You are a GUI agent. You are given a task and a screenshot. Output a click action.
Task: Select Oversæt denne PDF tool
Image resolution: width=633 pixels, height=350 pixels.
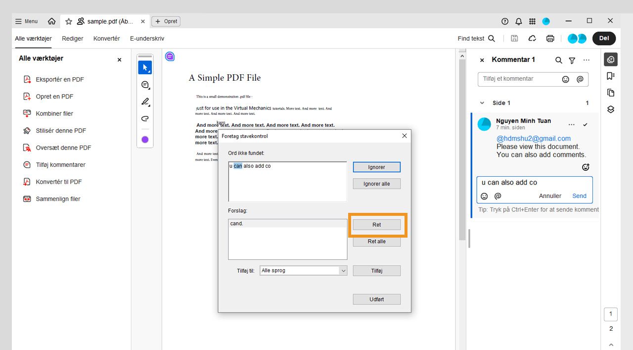pos(57,148)
